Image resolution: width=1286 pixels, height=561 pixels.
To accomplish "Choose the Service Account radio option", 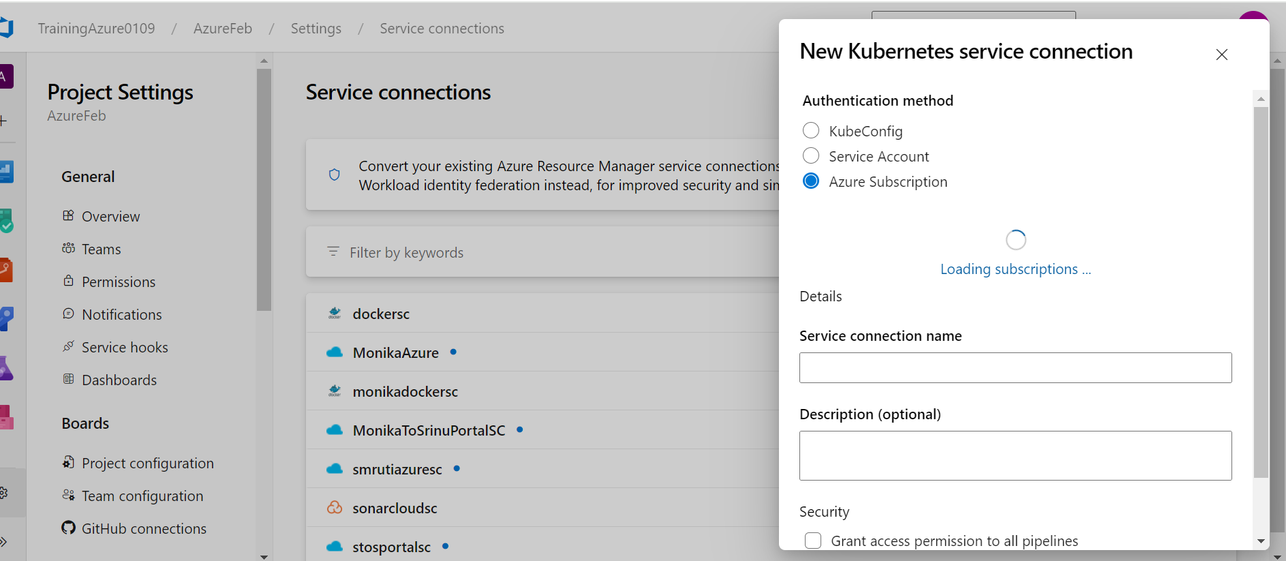I will pos(811,156).
